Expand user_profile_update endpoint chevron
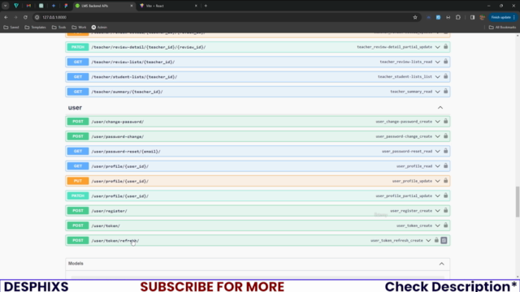Screen dimensions: 520x292 tap(437, 181)
